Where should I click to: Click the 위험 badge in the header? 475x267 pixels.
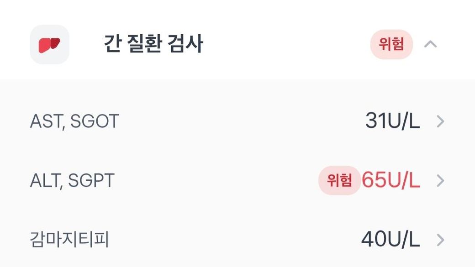pos(391,44)
